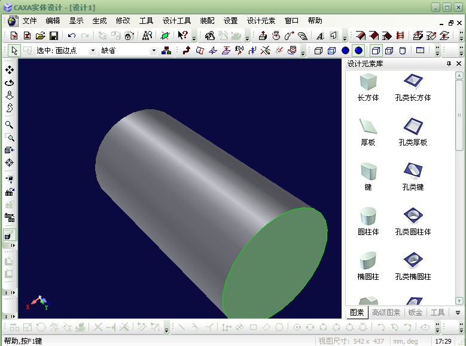Select the arrow selection tool
466x346 pixels.
coord(14,51)
